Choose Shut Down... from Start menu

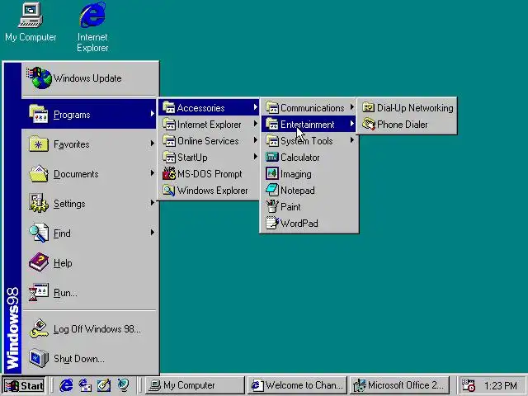pyautogui.click(x=90, y=358)
